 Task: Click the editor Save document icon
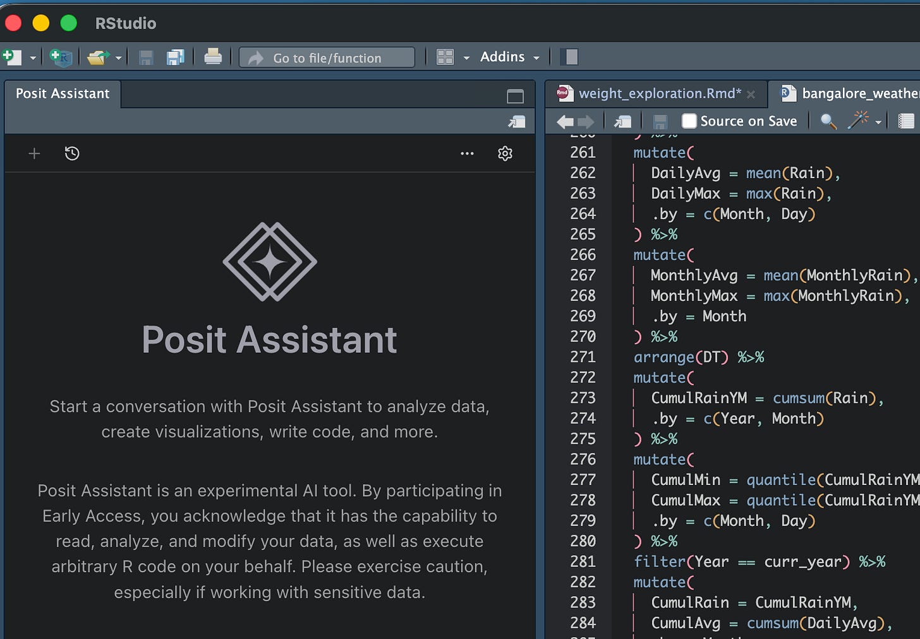[x=660, y=121]
